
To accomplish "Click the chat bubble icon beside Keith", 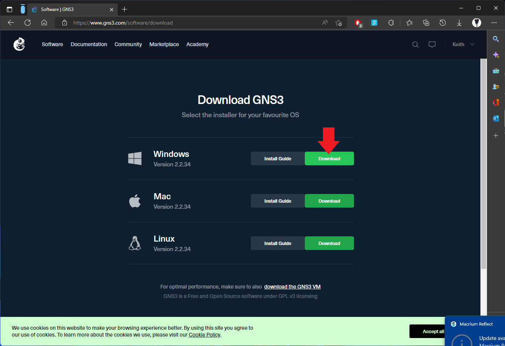I will (432, 44).
